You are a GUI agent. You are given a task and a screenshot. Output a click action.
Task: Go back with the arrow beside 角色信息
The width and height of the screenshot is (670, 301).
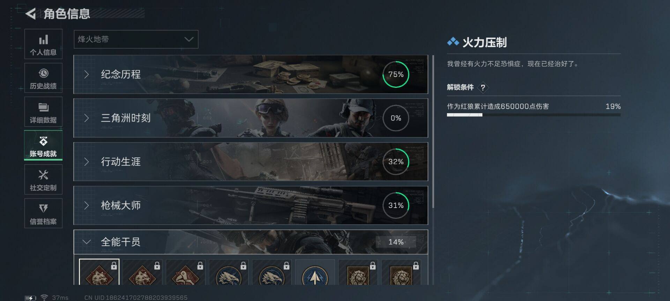31,14
